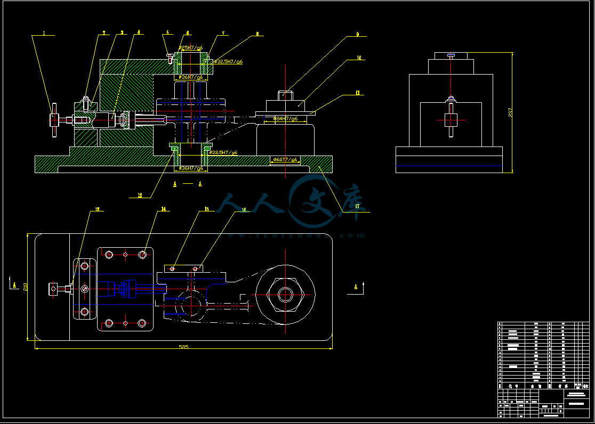The image size is (595, 424).
Task: Pick ø36H7/g6 label inside the base plate
Action: tap(191, 168)
